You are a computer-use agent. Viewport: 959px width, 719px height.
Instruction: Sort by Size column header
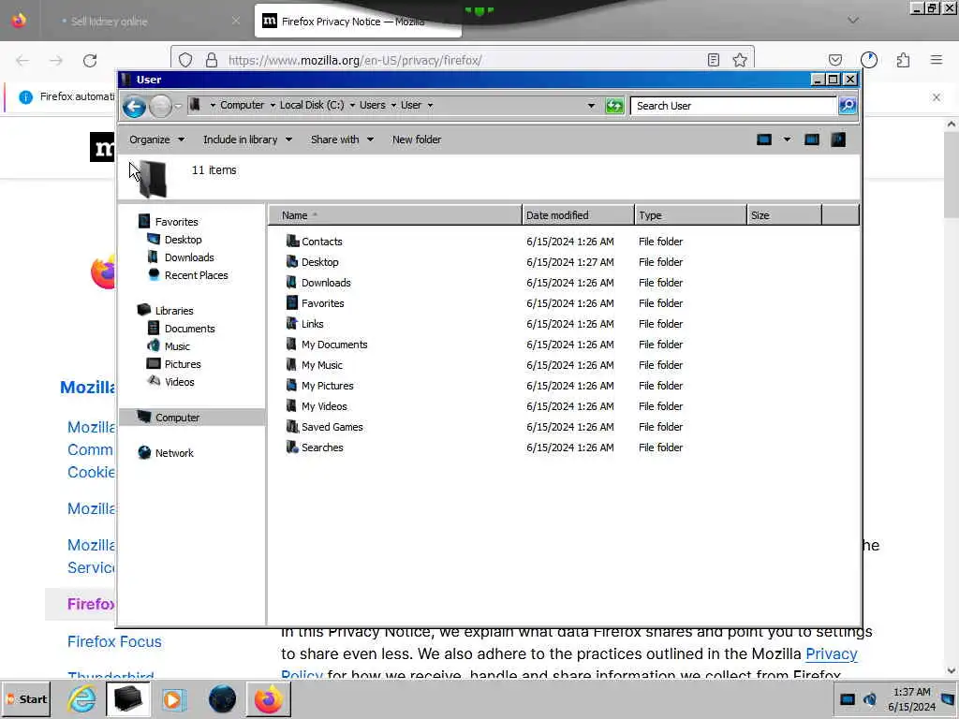coord(784,215)
